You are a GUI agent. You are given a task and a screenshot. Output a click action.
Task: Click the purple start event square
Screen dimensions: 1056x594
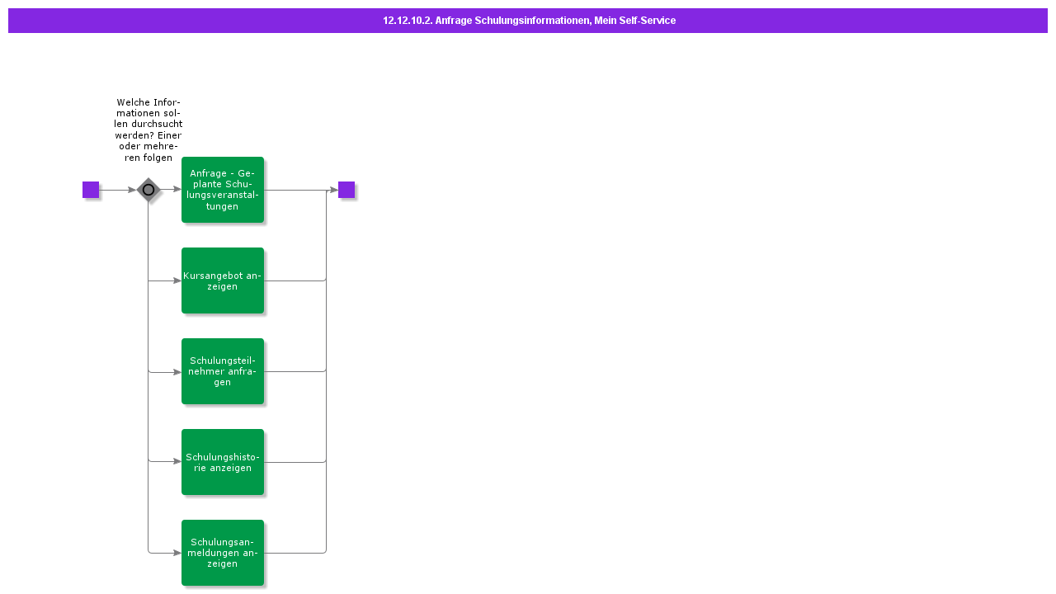coord(91,190)
